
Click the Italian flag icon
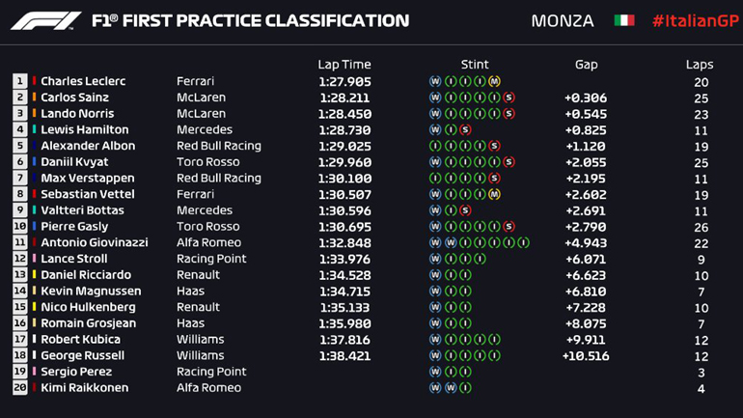[x=624, y=20]
